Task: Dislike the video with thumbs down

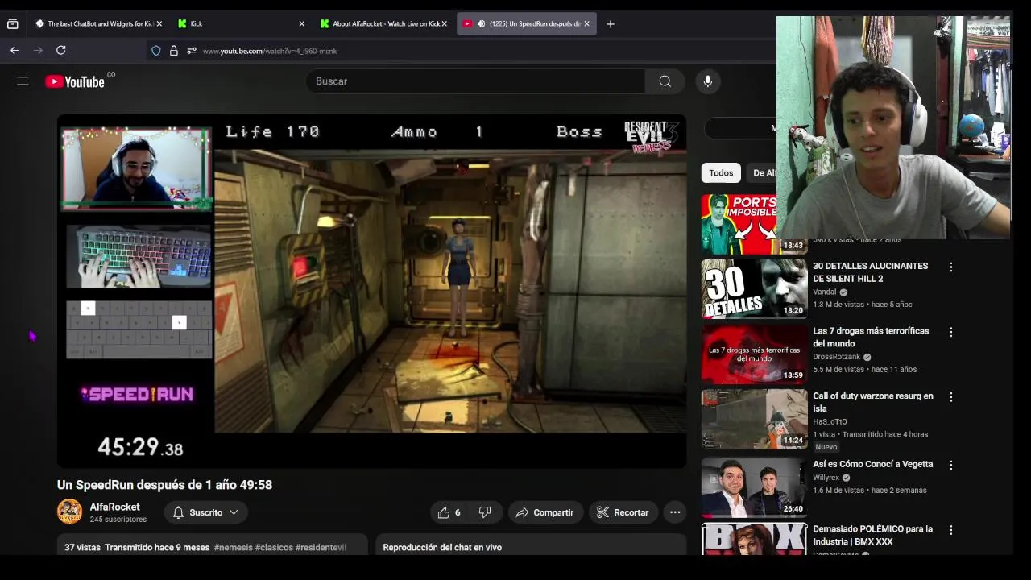Action: click(x=486, y=512)
